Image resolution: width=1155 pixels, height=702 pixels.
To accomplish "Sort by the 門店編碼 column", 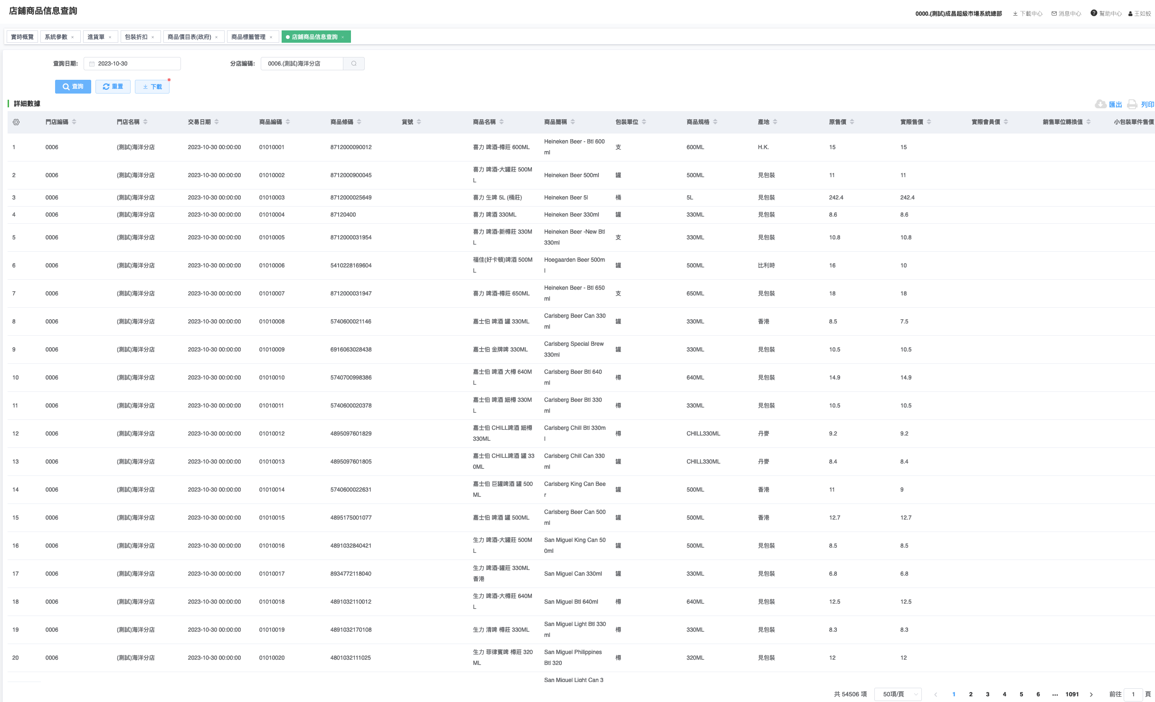I will [x=74, y=122].
